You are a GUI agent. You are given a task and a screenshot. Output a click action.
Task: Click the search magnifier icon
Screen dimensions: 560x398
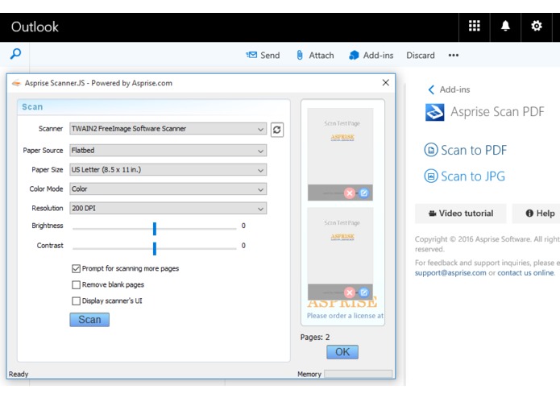[x=15, y=54]
